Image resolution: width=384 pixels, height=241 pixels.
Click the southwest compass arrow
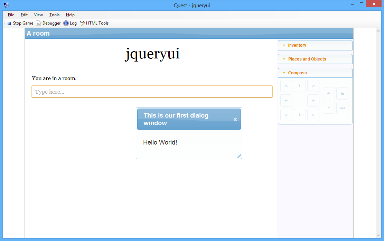point(286,115)
